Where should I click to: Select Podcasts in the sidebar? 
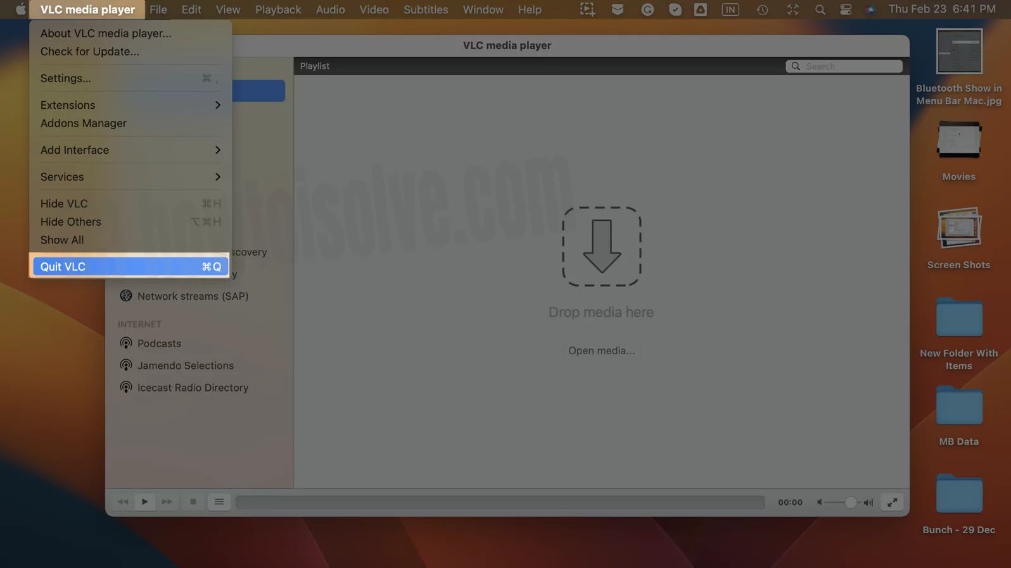click(159, 343)
